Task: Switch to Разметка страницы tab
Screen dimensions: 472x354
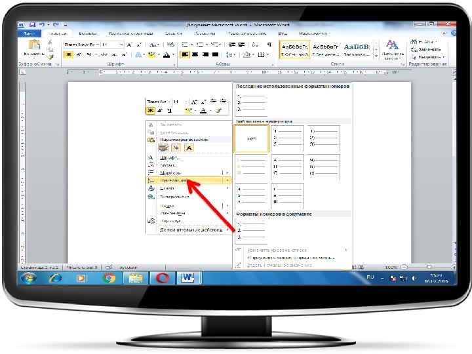Action: coord(130,33)
